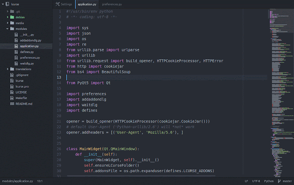Click the lcurse project repository icon
Image resolution: width=294 pixels, height=185 pixels.
click(x=7, y=4)
